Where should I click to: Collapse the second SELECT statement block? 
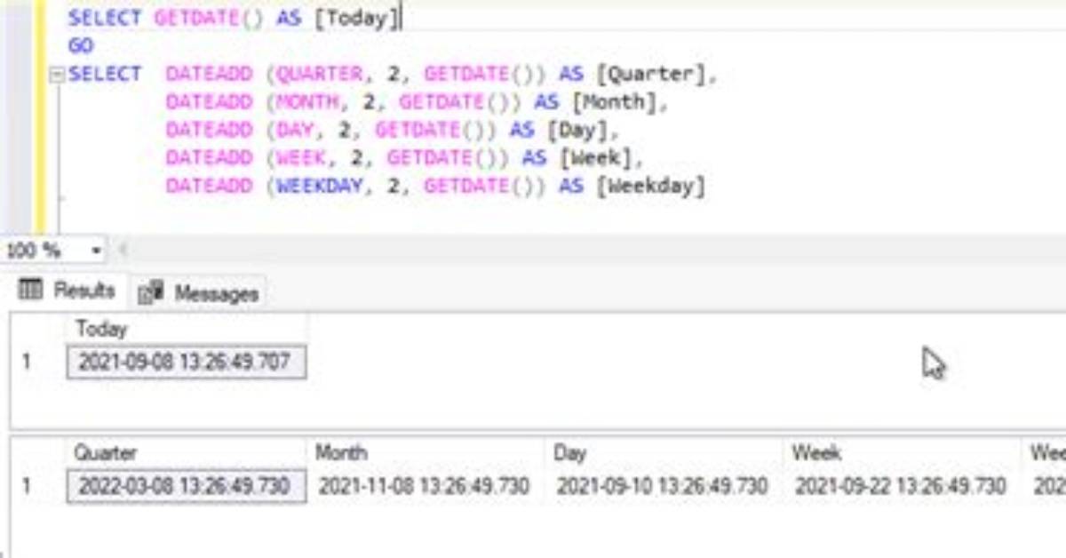(x=56, y=76)
